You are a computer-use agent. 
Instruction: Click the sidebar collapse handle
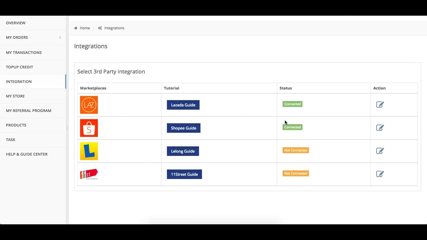click(67, 128)
